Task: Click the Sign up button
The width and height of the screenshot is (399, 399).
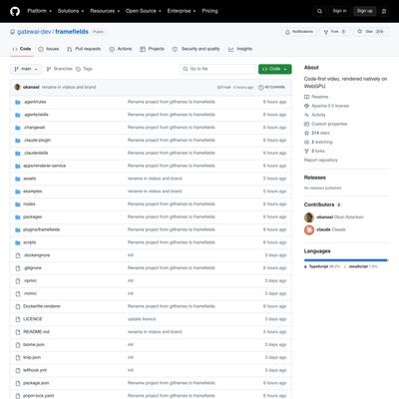Action: pyautogui.click(x=364, y=11)
